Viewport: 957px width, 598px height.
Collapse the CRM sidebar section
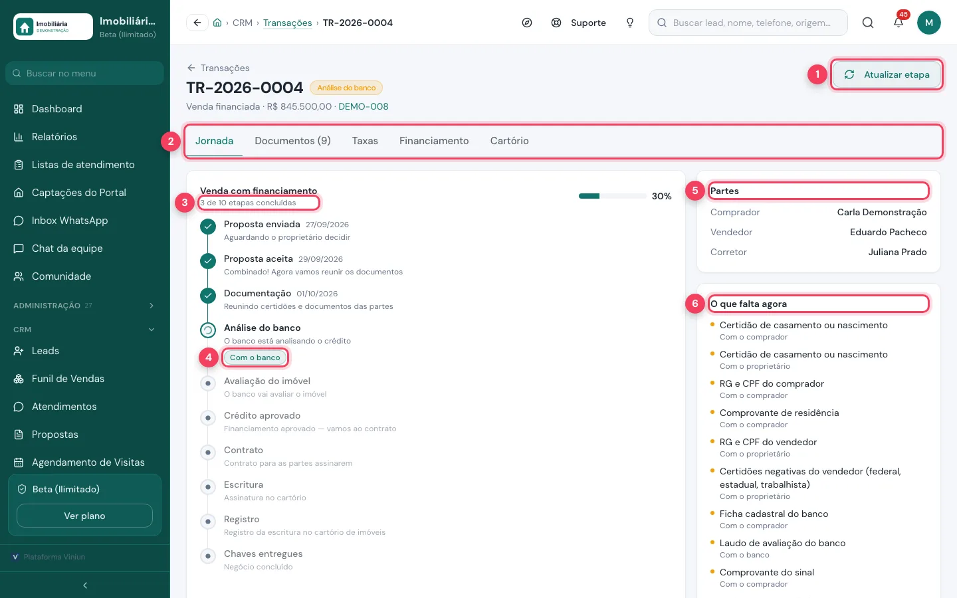pos(84,330)
